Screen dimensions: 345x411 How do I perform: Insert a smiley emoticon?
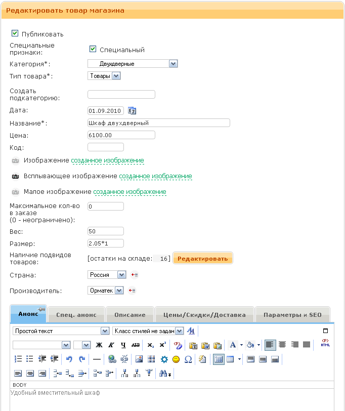pos(176,359)
